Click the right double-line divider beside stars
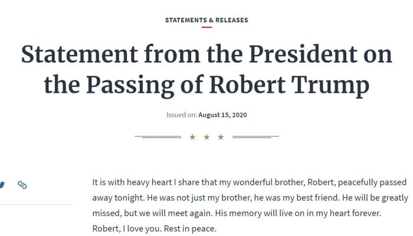 click(x=255, y=137)
